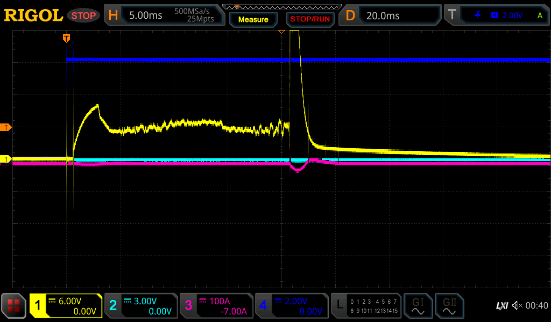
Task: Toggle the muted speaker sound icon
Action: pos(517,305)
